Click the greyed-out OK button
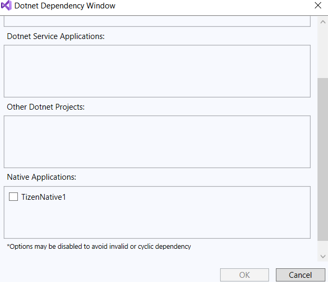Image resolution: width=328 pixels, height=282 pixels. point(244,275)
